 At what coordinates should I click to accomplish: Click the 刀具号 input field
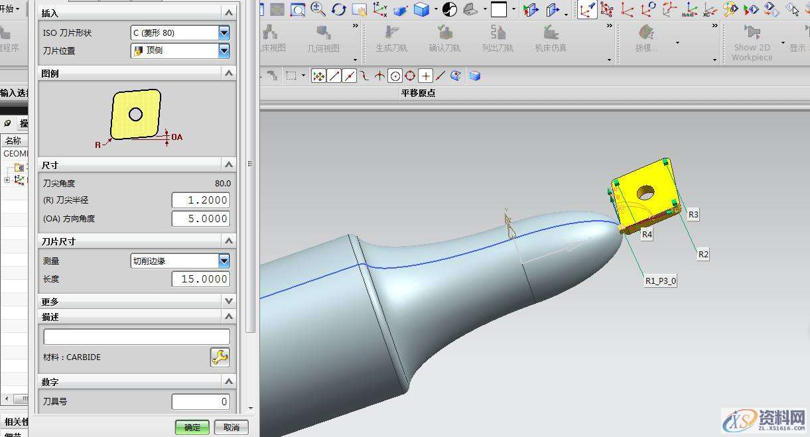coord(200,401)
